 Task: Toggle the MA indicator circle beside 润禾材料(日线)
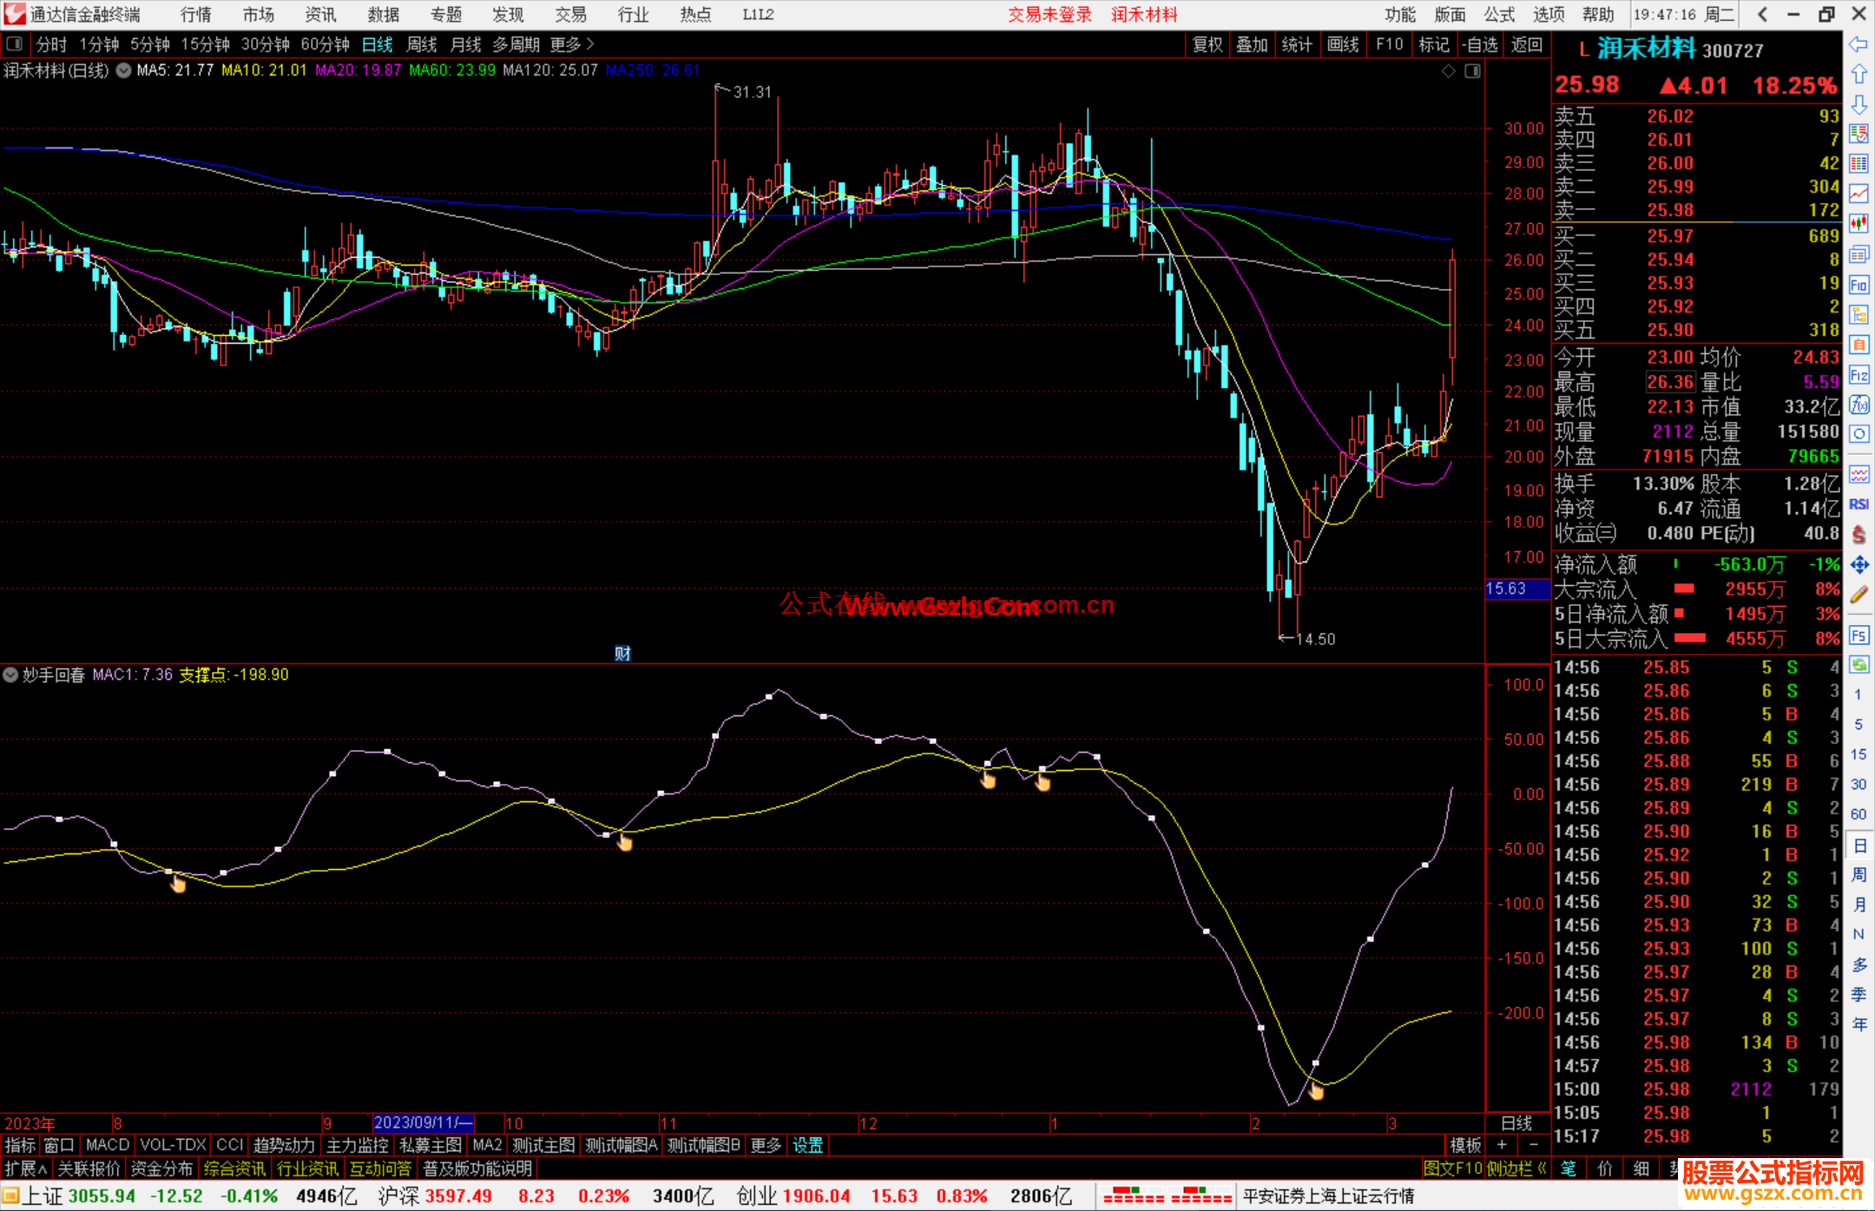tap(123, 70)
